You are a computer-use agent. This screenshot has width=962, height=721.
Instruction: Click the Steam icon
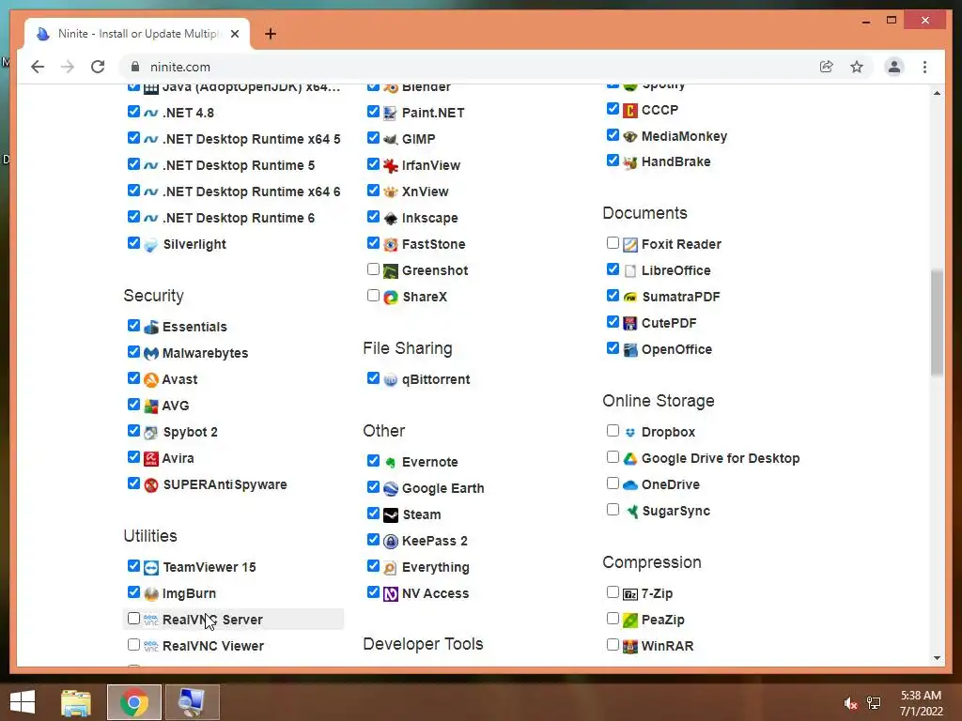tap(391, 515)
